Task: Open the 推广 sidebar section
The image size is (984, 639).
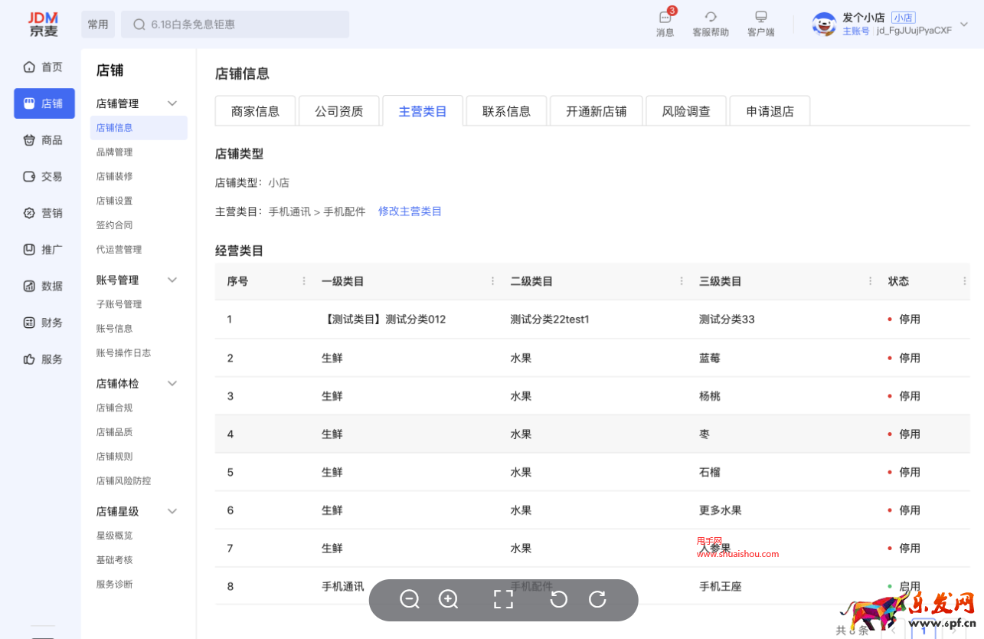Action: coord(44,250)
